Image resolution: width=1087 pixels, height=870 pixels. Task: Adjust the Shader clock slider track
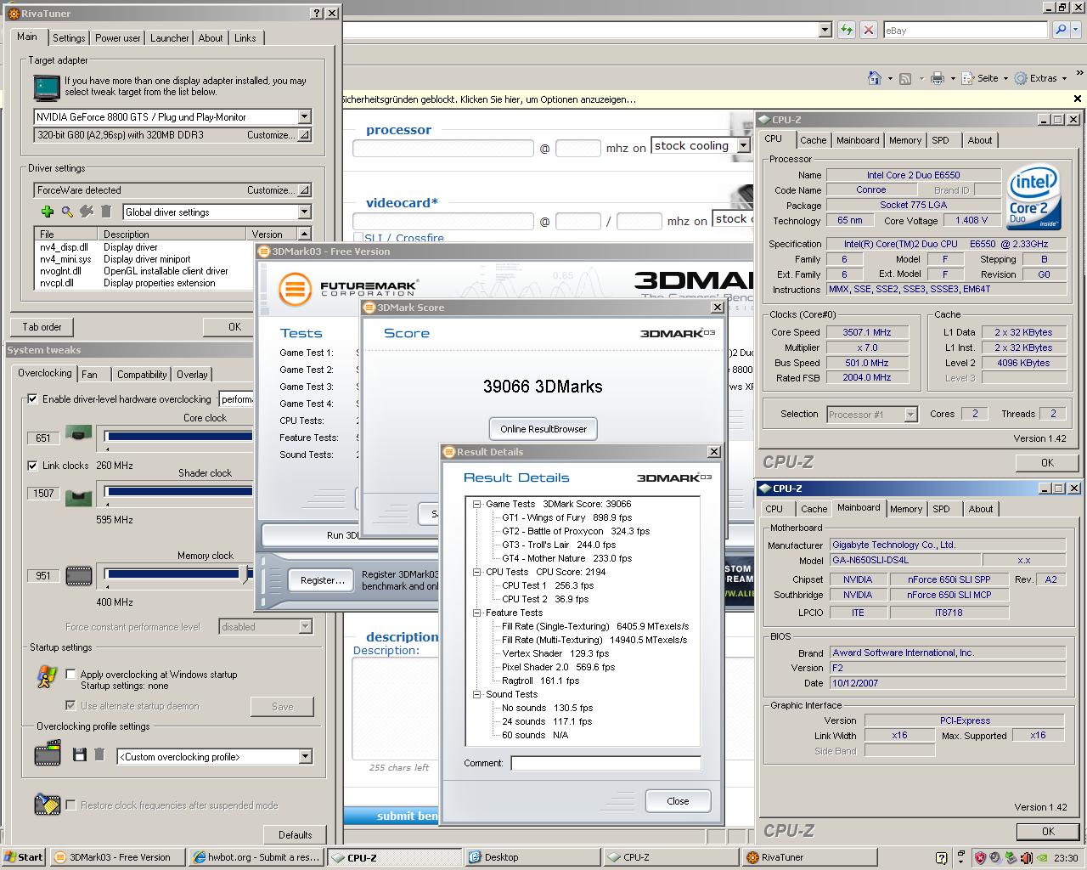(178, 491)
